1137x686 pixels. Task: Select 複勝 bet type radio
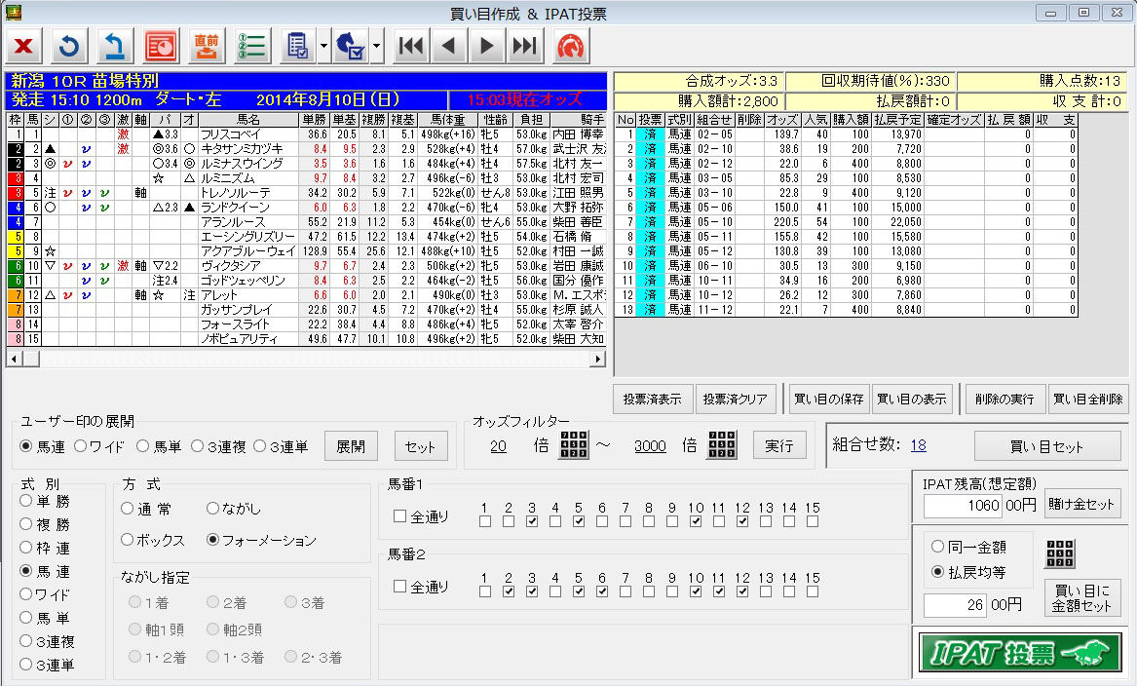45,524
